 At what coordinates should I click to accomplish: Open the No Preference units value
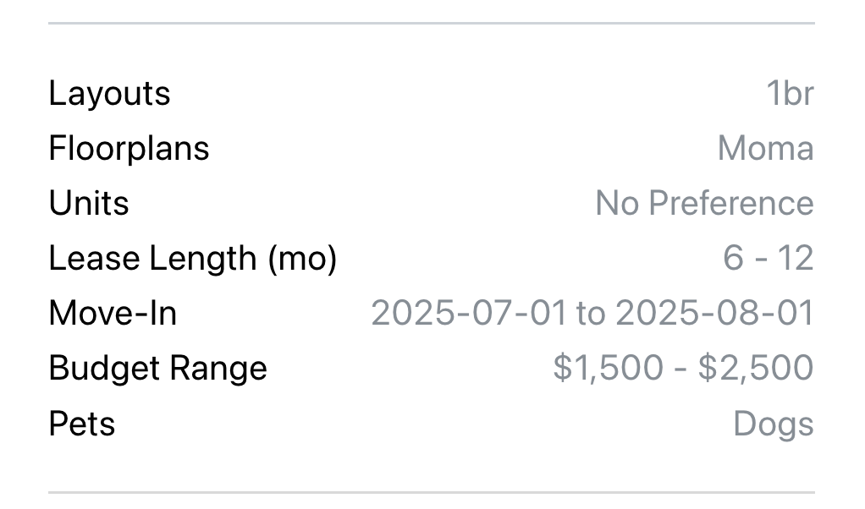pyautogui.click(x=704, y=203)
